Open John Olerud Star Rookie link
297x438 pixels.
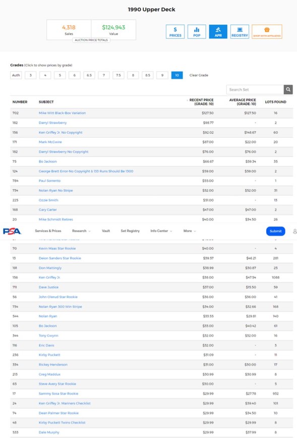(x=58, y=297)
